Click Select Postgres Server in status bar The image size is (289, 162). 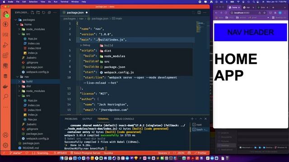coord(86,153)
